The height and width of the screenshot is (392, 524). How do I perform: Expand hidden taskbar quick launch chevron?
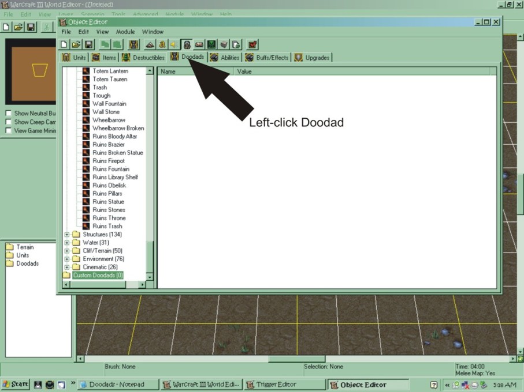[x=73, y=384]
